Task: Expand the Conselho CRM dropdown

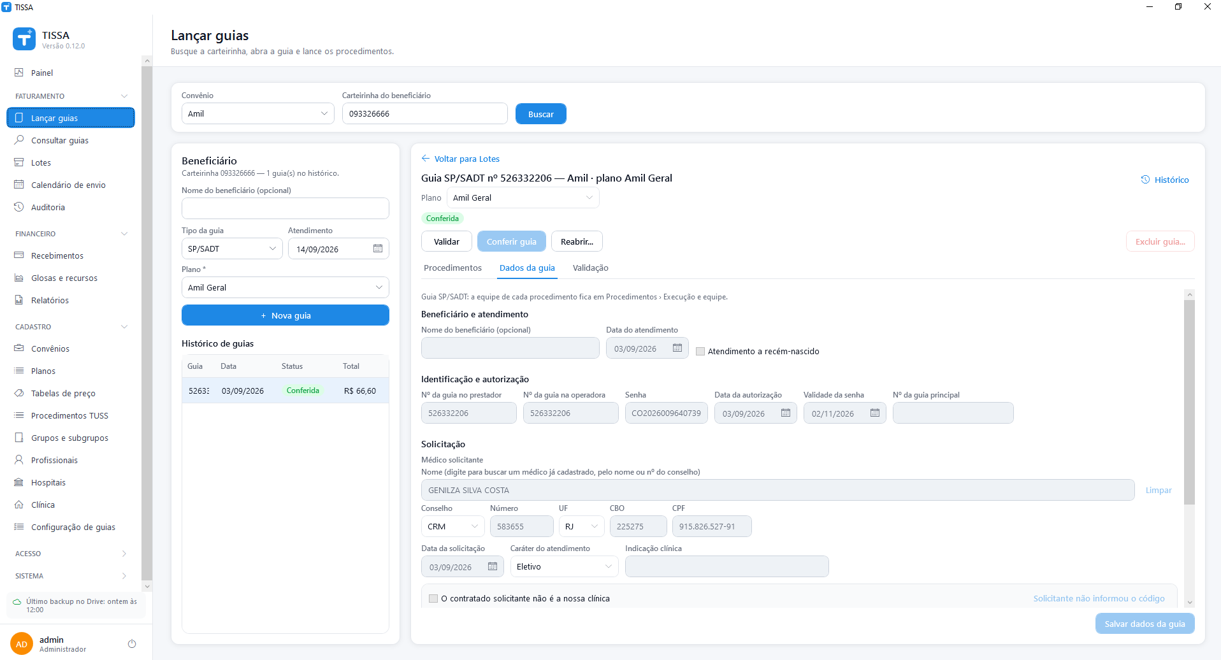Action: (x=452, y=526)
